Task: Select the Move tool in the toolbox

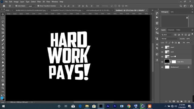Action: point(3,14)
